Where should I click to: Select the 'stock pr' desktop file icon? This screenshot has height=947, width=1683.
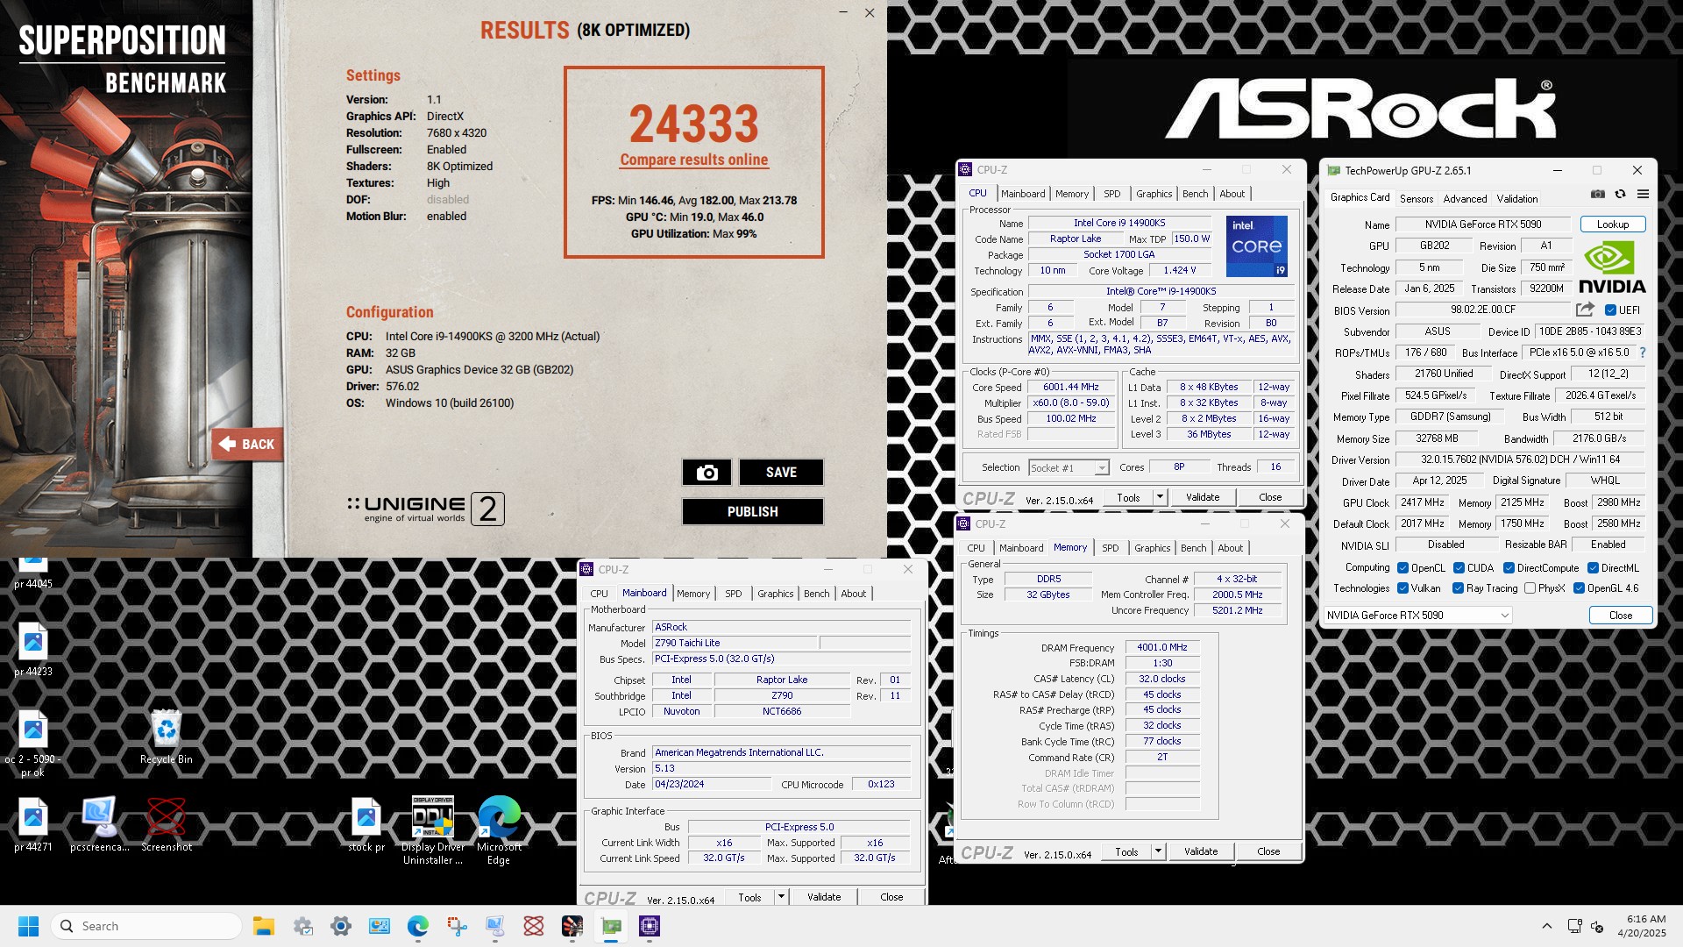(x=366, y=825)
